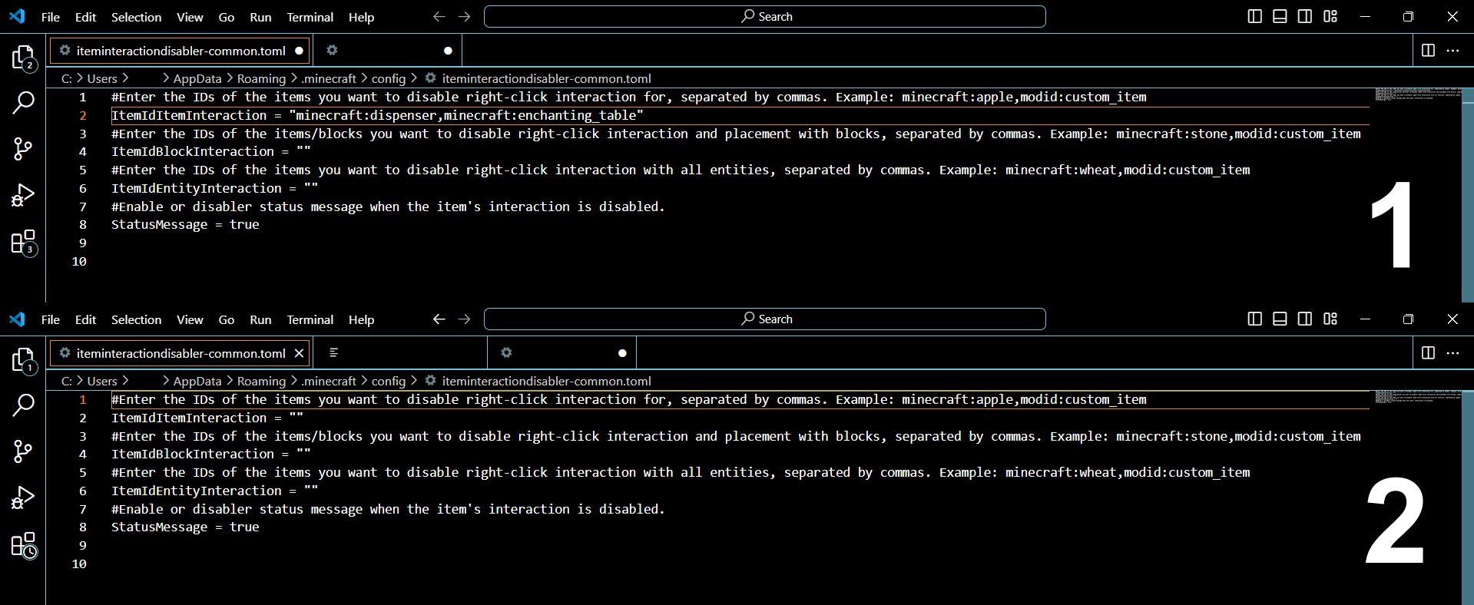Toggle secondary side bar in lower window
This screenshot has width=1474, height=605.
point(1305,319)
